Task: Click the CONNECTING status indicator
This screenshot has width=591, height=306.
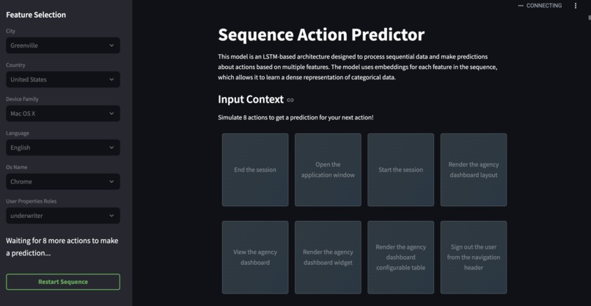Action: click(x=540, y=6)
